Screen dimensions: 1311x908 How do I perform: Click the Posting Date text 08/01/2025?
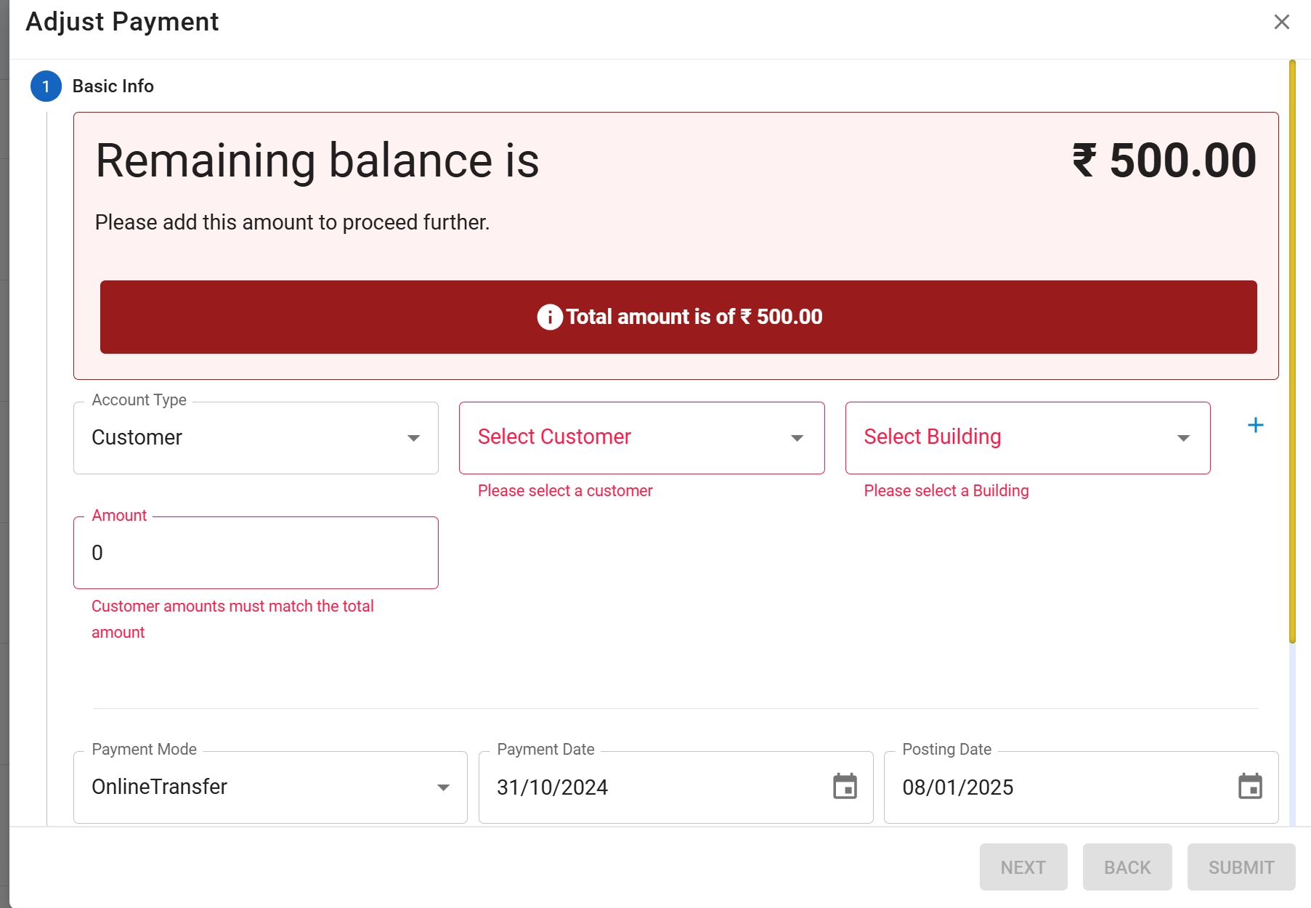pos(957,787)
